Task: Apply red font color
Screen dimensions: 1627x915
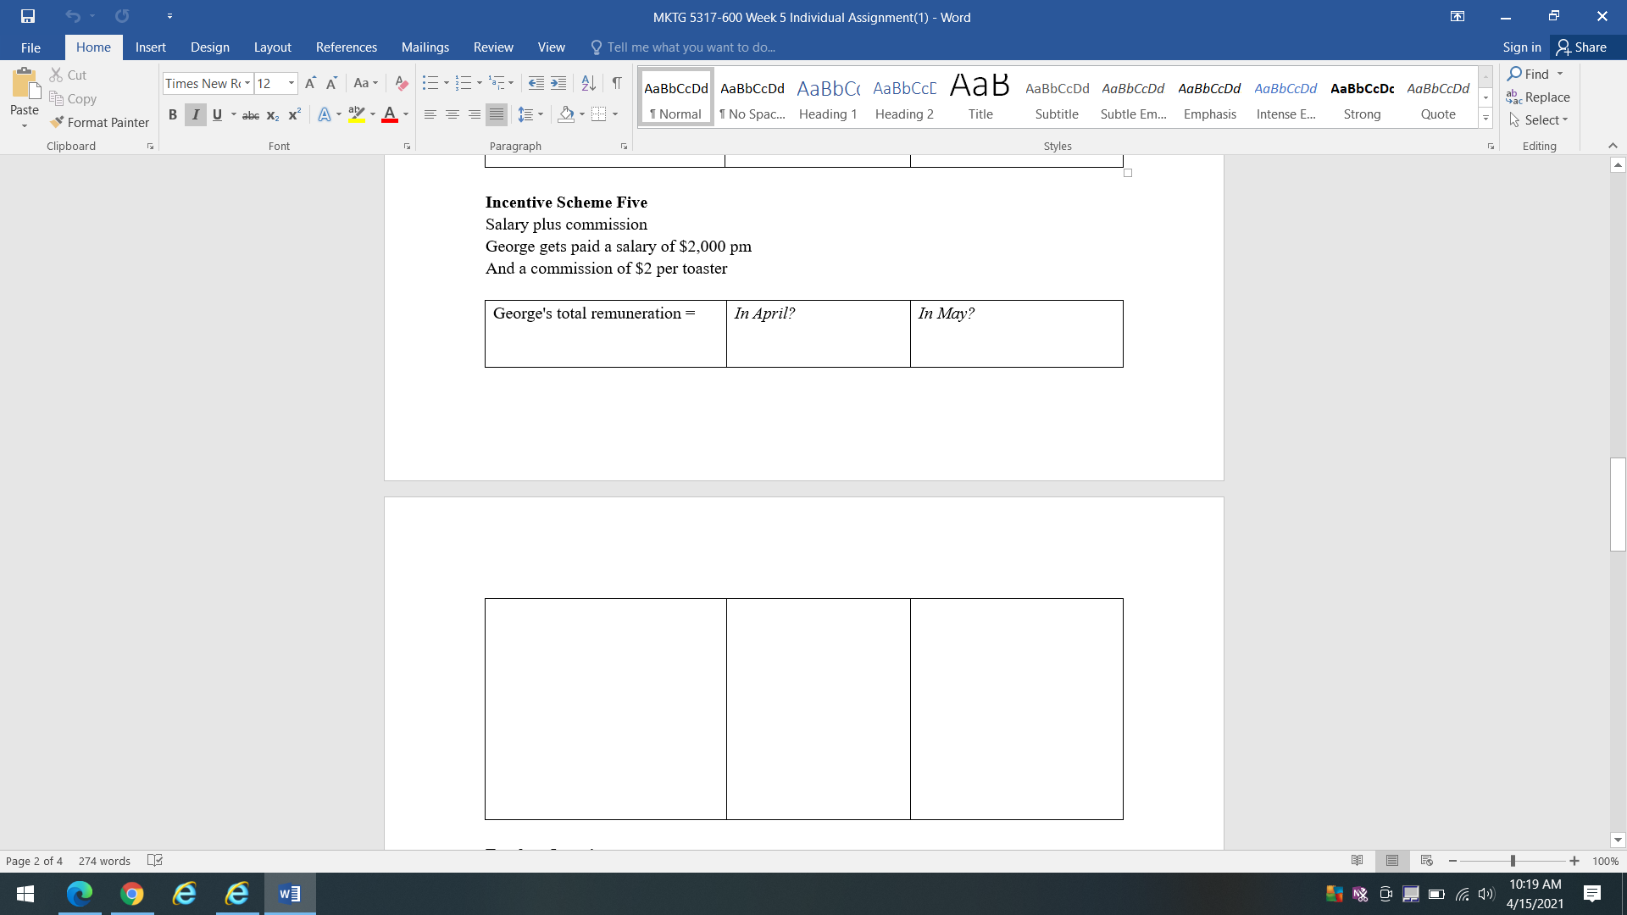Action: [x=390, y=114]
